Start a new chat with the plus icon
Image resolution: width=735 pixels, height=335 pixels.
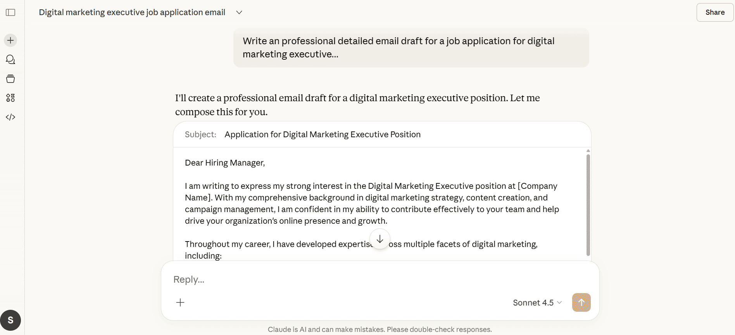point(10,40)
